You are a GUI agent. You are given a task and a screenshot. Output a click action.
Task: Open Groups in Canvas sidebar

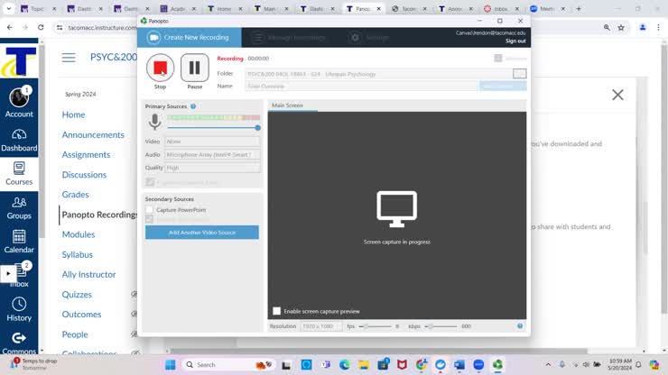19,208
